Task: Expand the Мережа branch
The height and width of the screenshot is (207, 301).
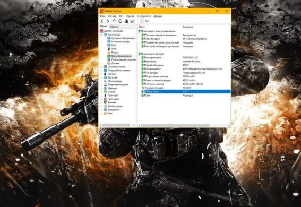Action: click(x=101, y=88)
